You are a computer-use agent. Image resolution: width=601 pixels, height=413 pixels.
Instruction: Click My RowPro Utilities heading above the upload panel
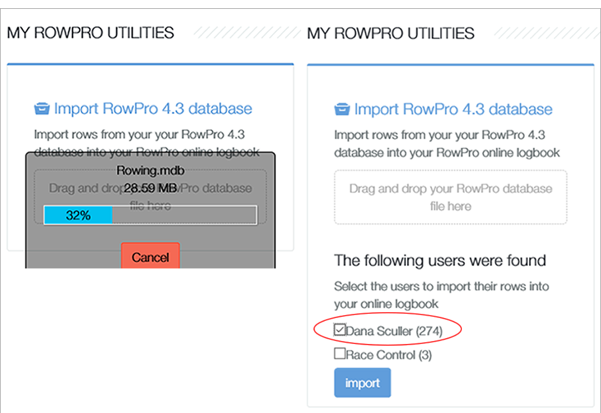(91, 33)
